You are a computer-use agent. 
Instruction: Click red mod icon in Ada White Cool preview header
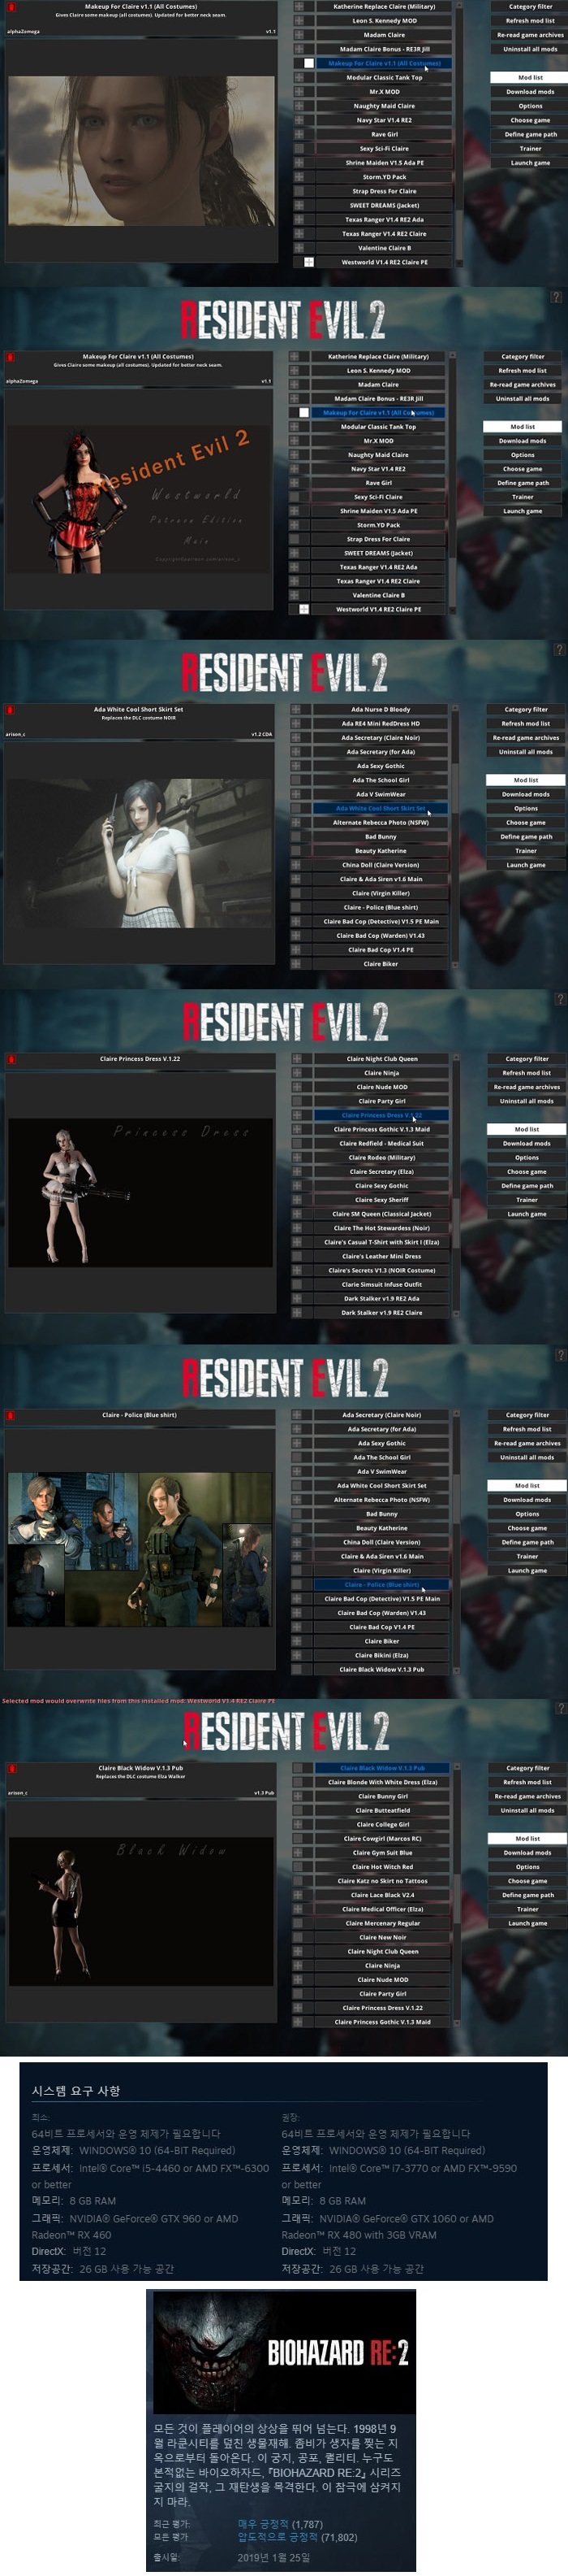tap(11, 709)
